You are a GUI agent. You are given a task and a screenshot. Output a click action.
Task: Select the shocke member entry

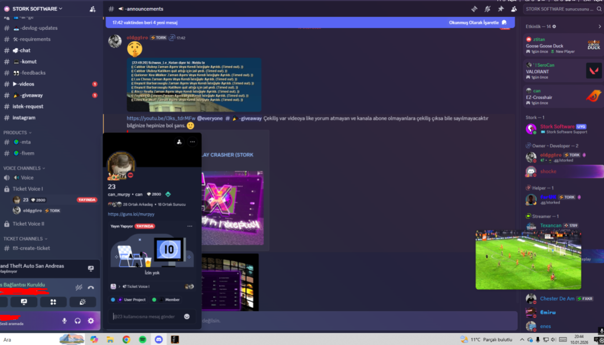(563, 171)
